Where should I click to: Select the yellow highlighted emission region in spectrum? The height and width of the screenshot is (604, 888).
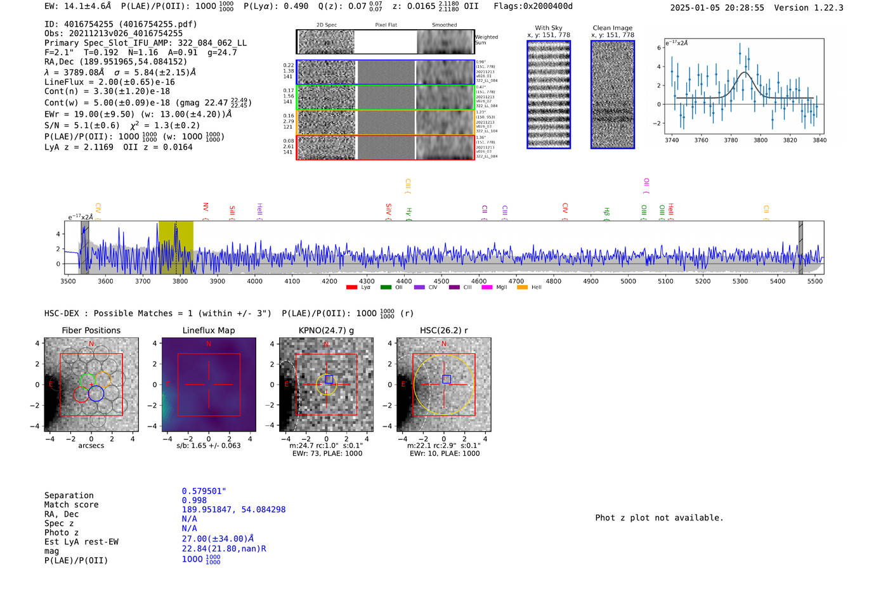(176, 248)
